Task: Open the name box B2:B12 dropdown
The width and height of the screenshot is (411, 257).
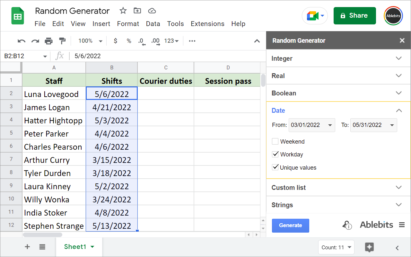Action: pos(45,56)
